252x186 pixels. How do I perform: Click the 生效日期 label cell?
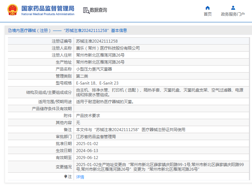41,151
